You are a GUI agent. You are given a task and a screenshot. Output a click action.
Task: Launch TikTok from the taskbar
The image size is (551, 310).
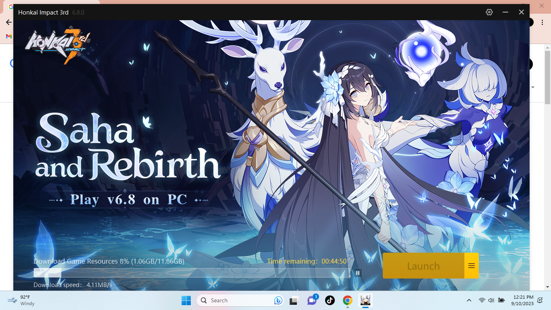[330, 300]
